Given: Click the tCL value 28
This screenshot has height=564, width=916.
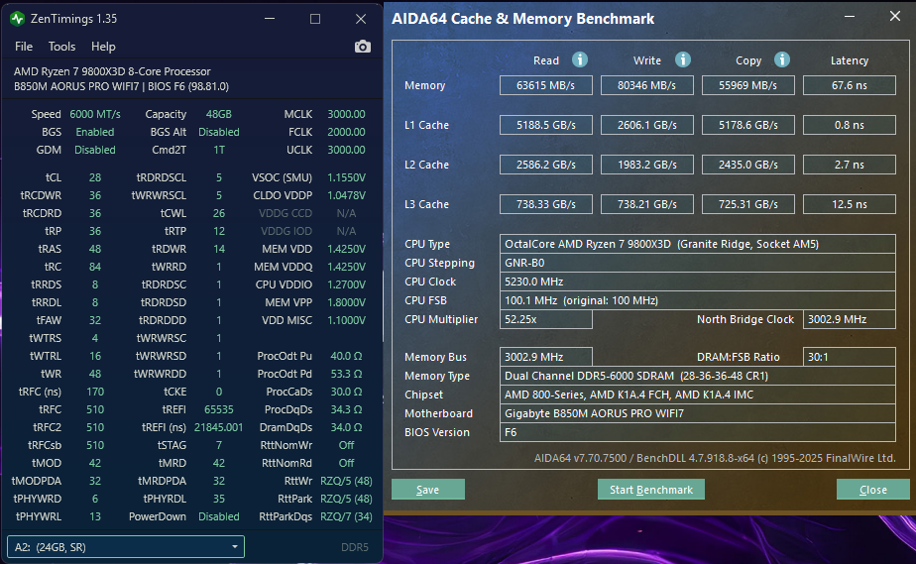Looking at the screenshot, I should click(x=94, y=177).
